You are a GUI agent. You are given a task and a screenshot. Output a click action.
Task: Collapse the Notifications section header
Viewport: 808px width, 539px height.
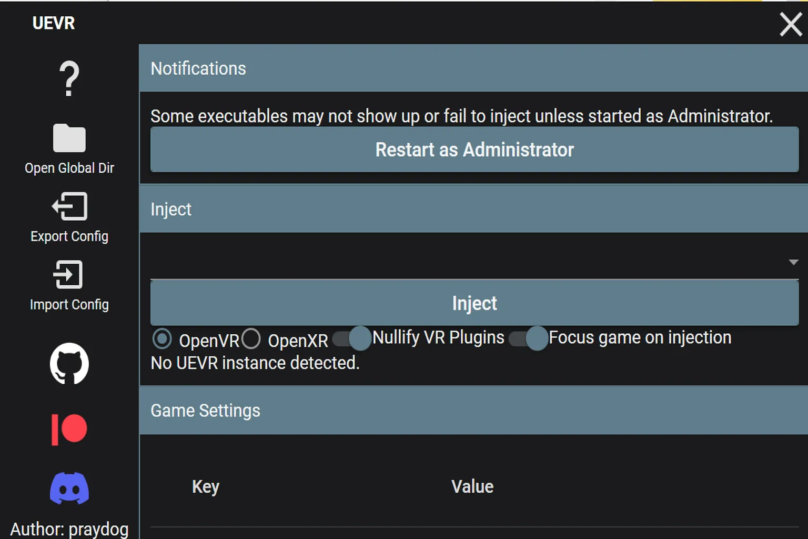pos(473,68)
